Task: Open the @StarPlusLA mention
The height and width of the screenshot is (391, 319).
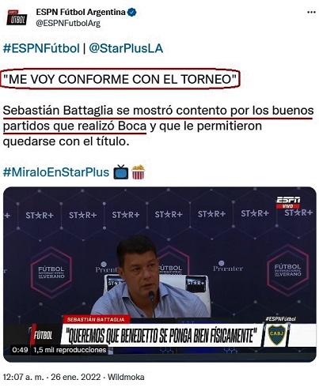Action: (x=126, y=48)
